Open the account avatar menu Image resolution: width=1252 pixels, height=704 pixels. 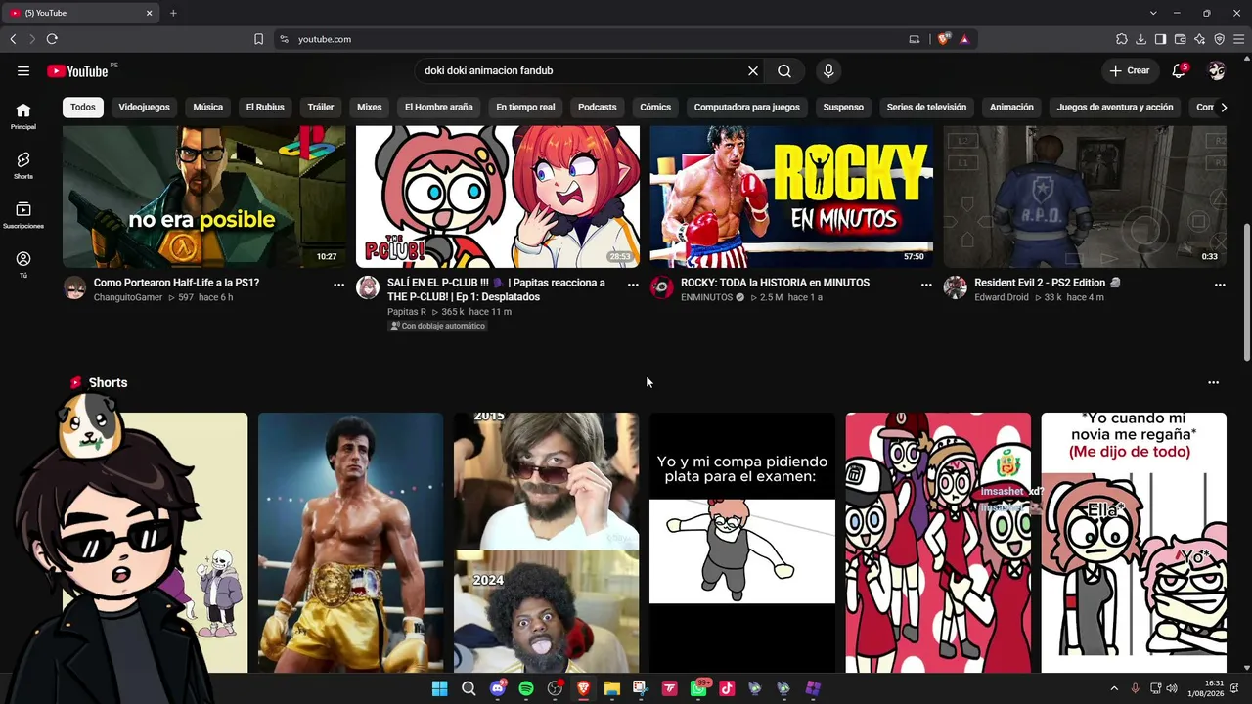pos(1217,70)
